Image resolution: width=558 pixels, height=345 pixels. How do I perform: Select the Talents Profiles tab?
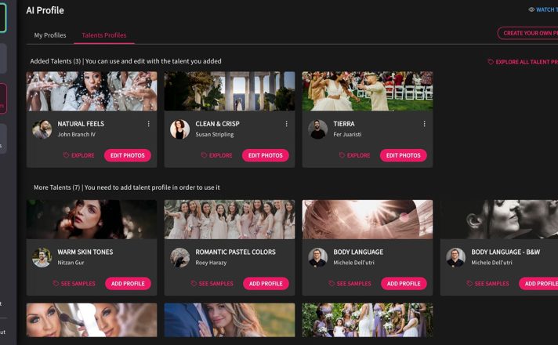click(x=104, y=35)
